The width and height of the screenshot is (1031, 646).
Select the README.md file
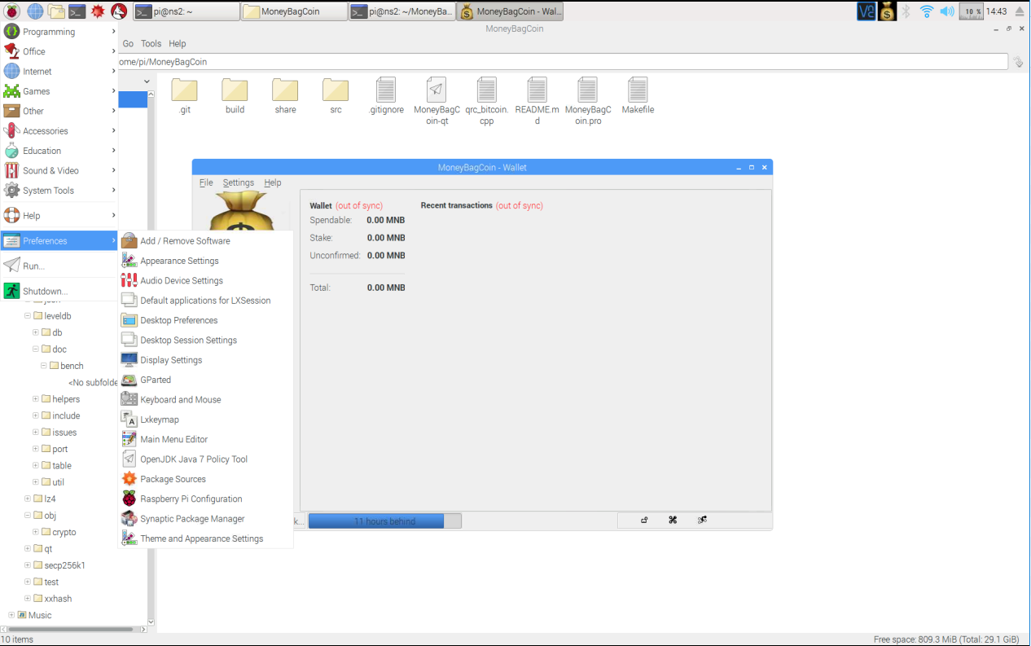tap(537, 101)
